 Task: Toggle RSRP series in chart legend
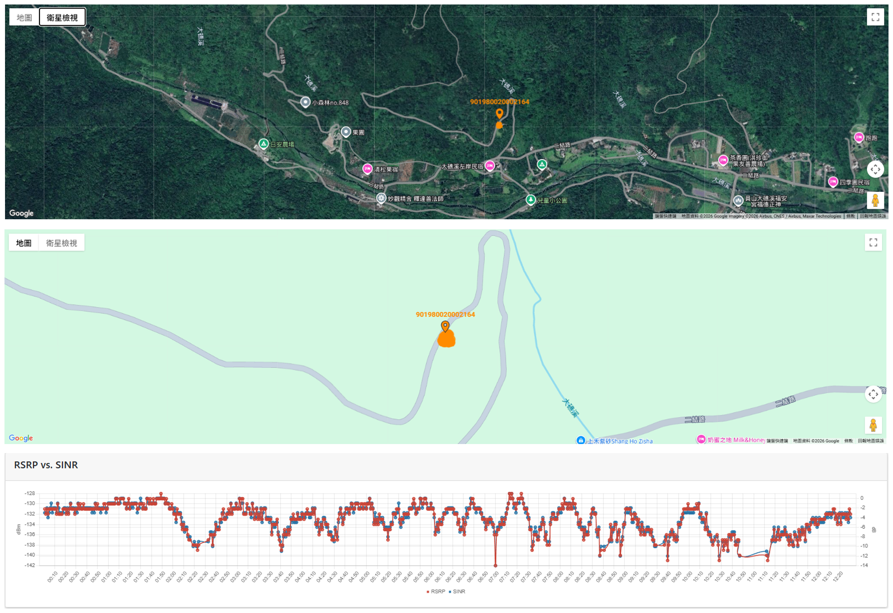(436, 592)
